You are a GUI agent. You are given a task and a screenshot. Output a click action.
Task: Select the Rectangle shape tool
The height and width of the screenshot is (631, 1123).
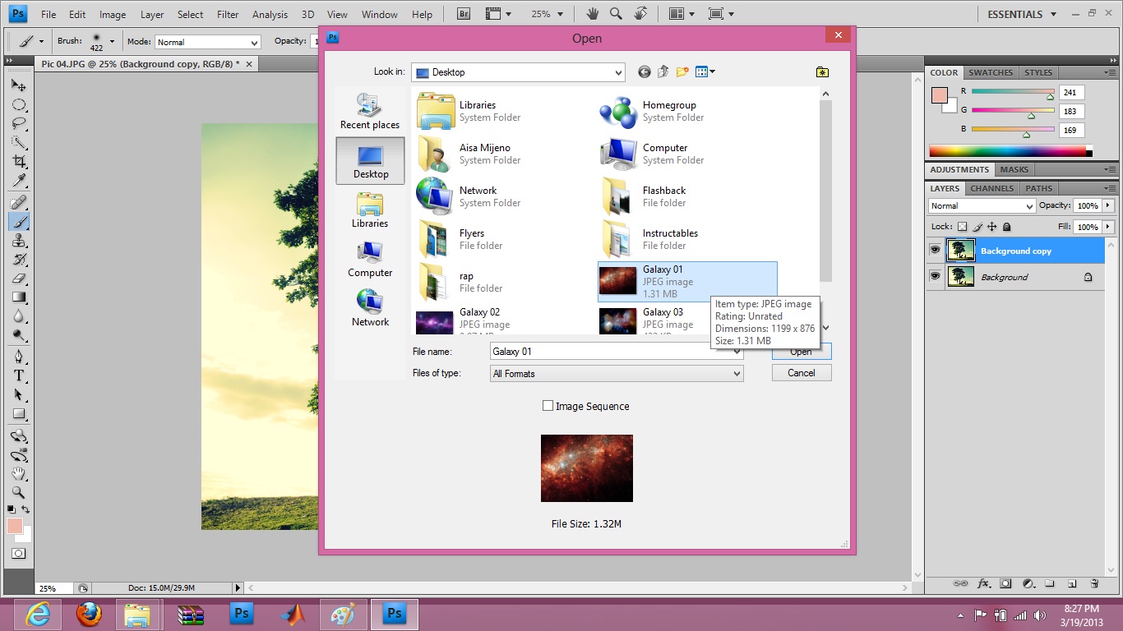point(19,414)
